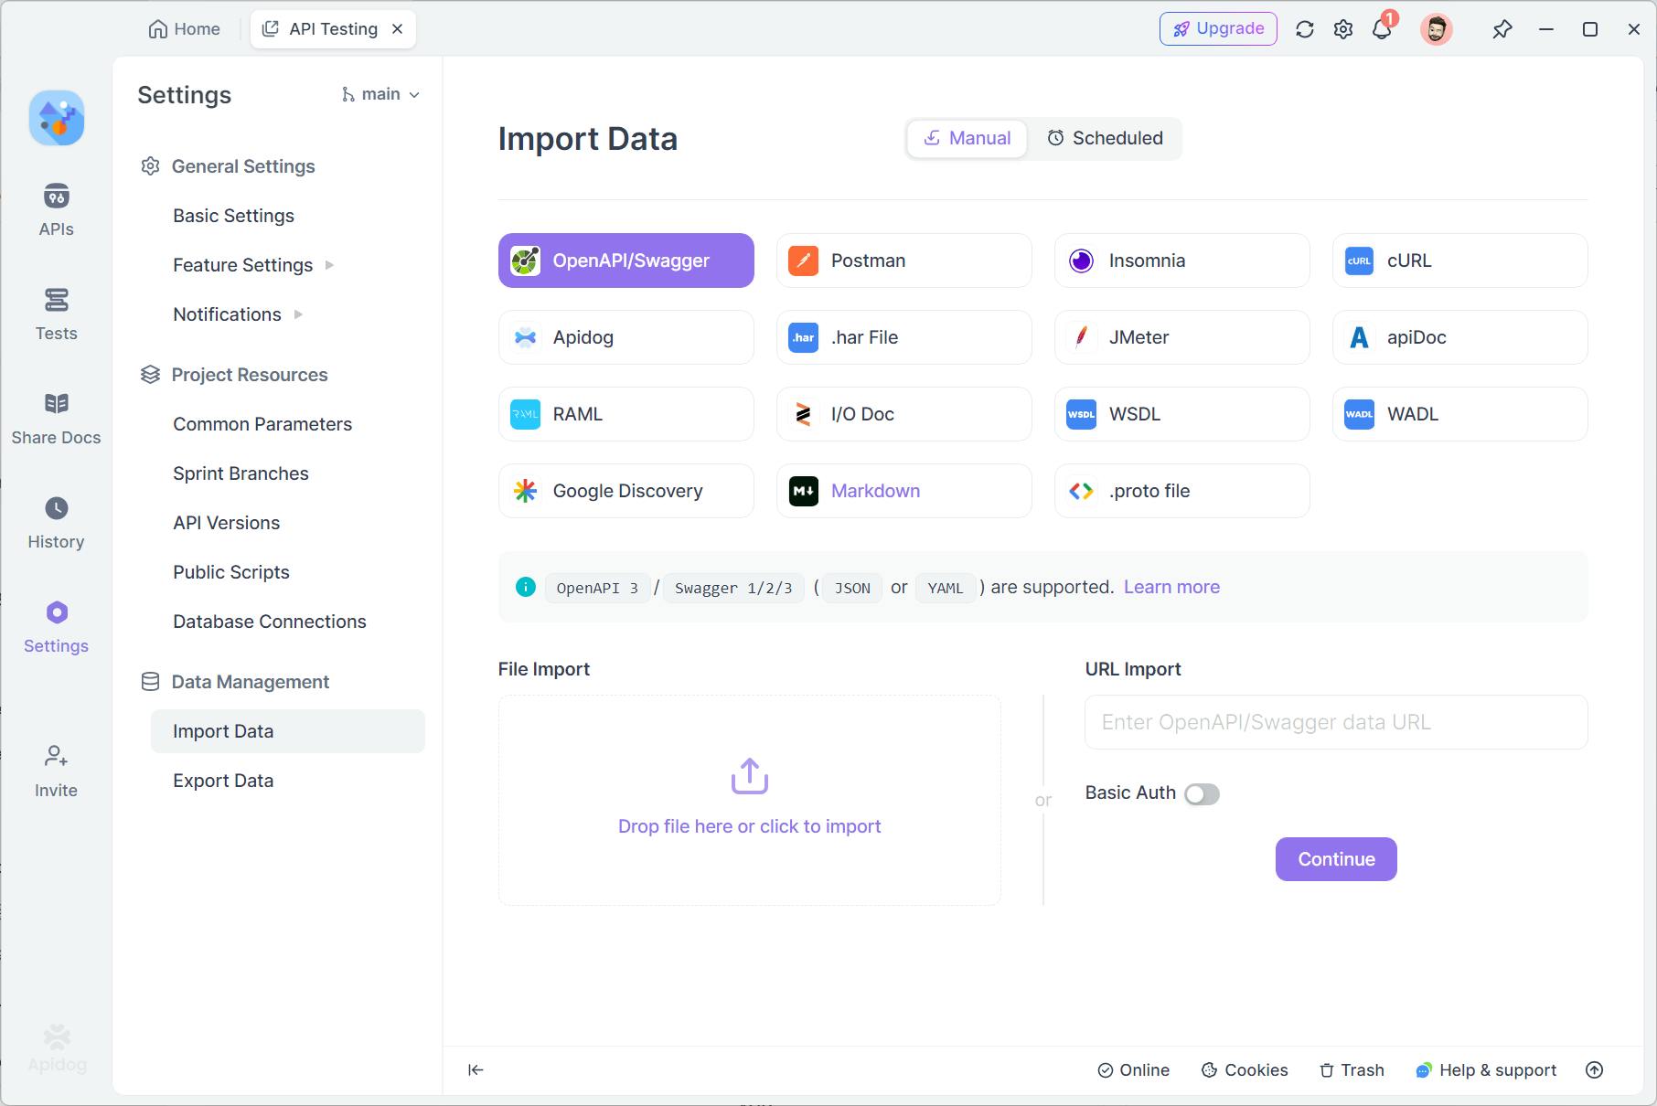The width and height of the screenshot is (1657, 1106).
Task: Click the Upgrade button
Action: [1218, 29]
